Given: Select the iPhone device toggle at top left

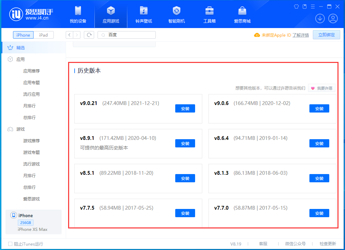Looking at the screenshot, I should pyautogui.click(x=23, y=35).
